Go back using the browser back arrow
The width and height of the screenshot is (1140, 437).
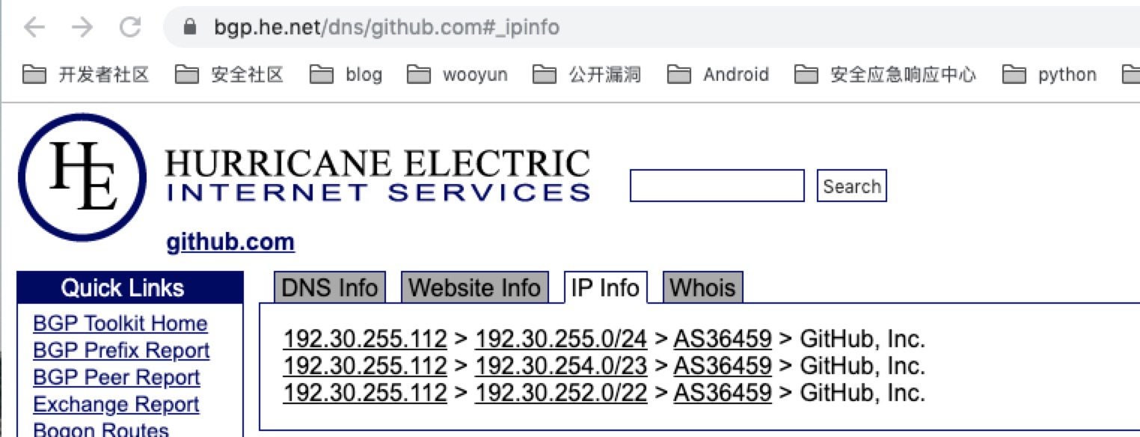click(x=34, y=28)
